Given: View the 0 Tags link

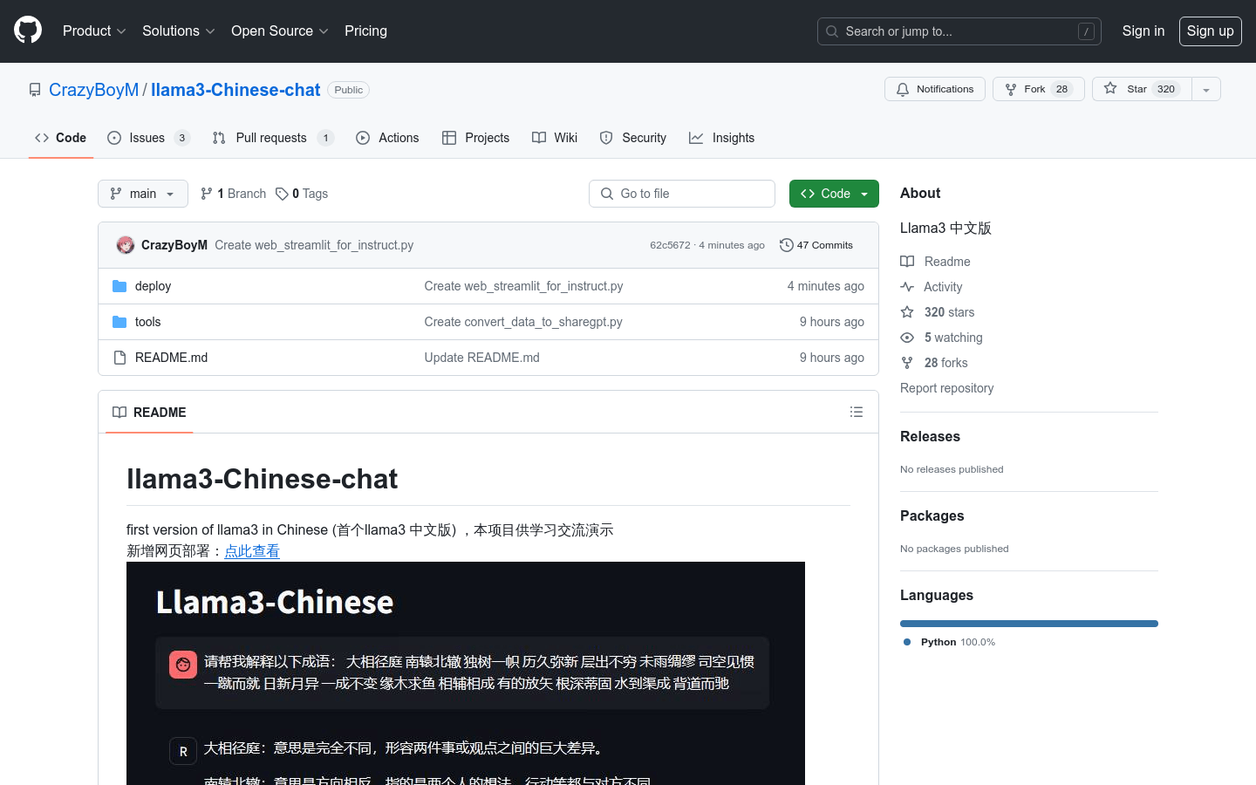Looking at the screenshot, I should click(x=302, y=194).
